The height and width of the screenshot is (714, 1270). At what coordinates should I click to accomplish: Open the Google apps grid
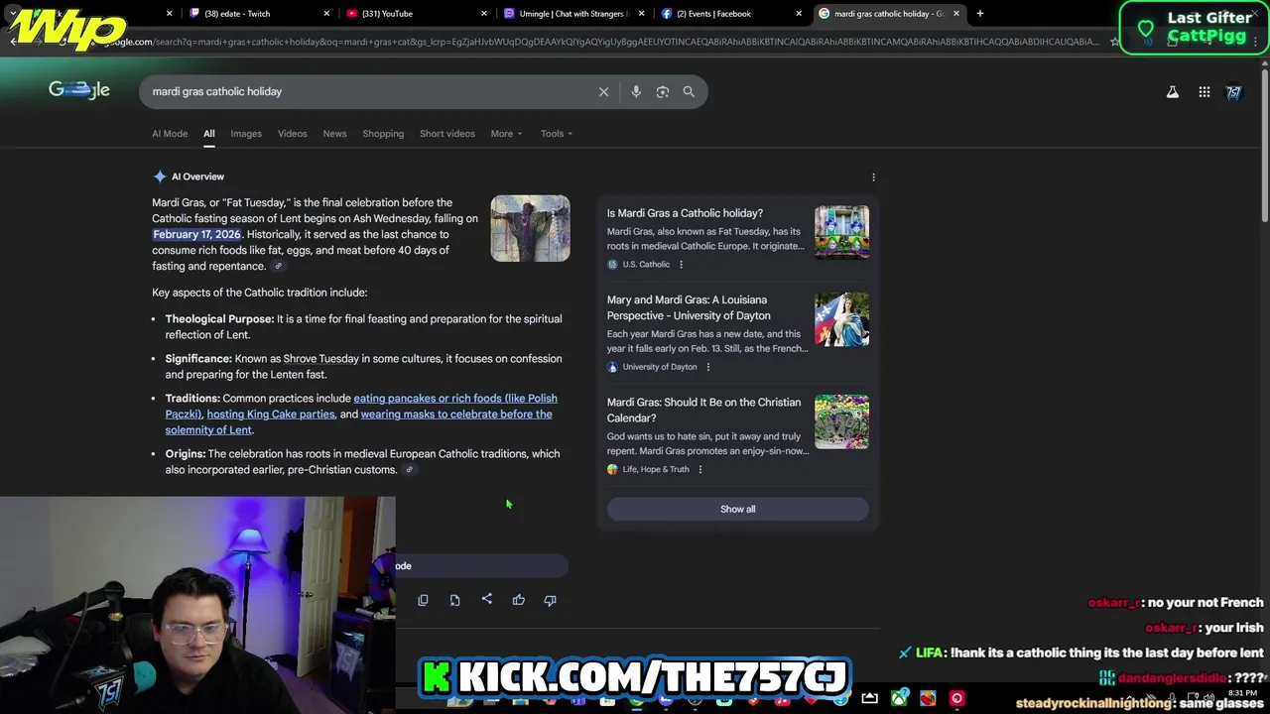(x=1204, y=92)
